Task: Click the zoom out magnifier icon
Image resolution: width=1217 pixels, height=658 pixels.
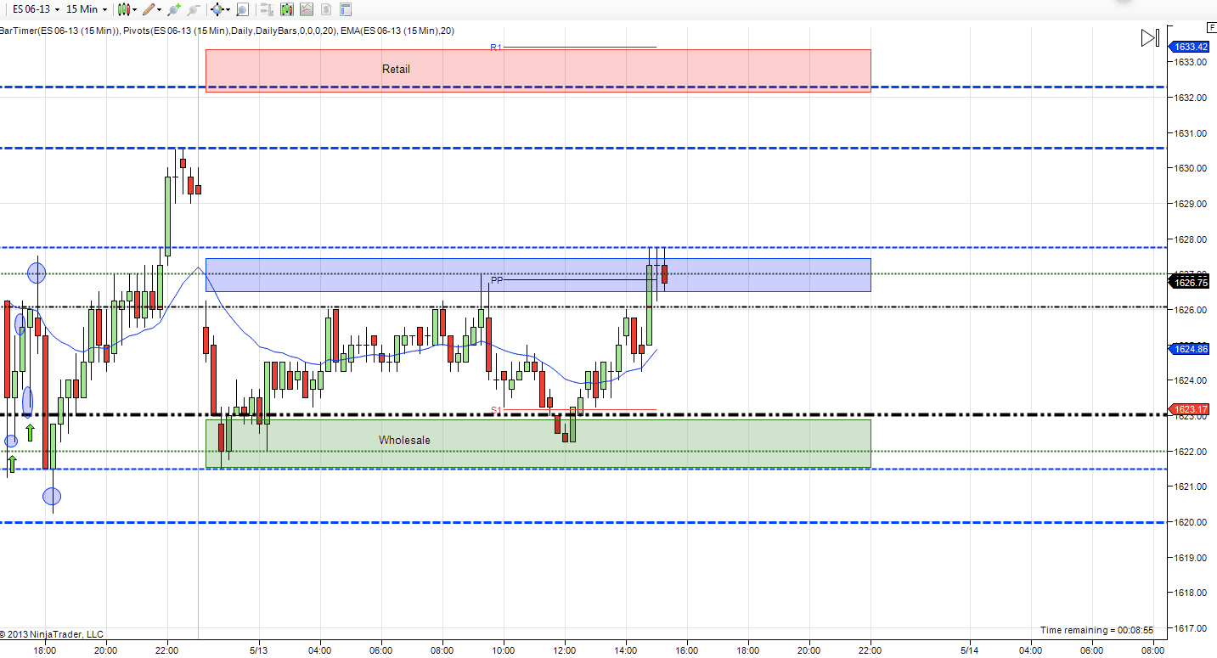Action: 193,9
